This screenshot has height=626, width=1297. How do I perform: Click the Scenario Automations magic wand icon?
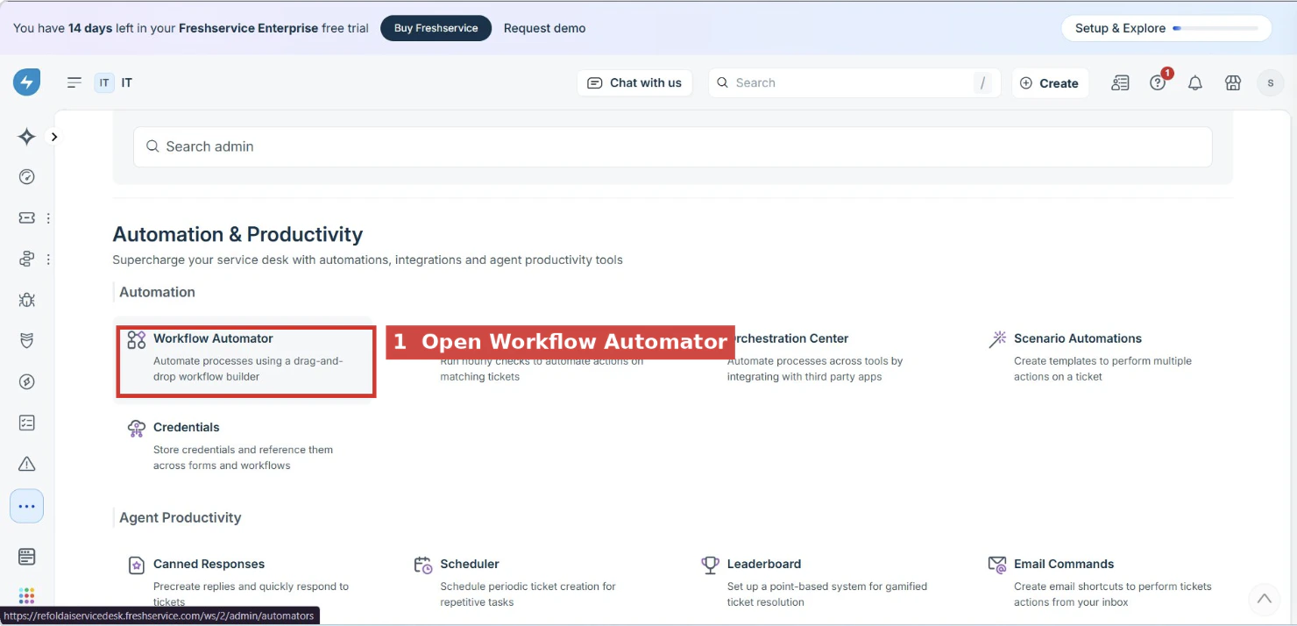[x=997, y=339]
